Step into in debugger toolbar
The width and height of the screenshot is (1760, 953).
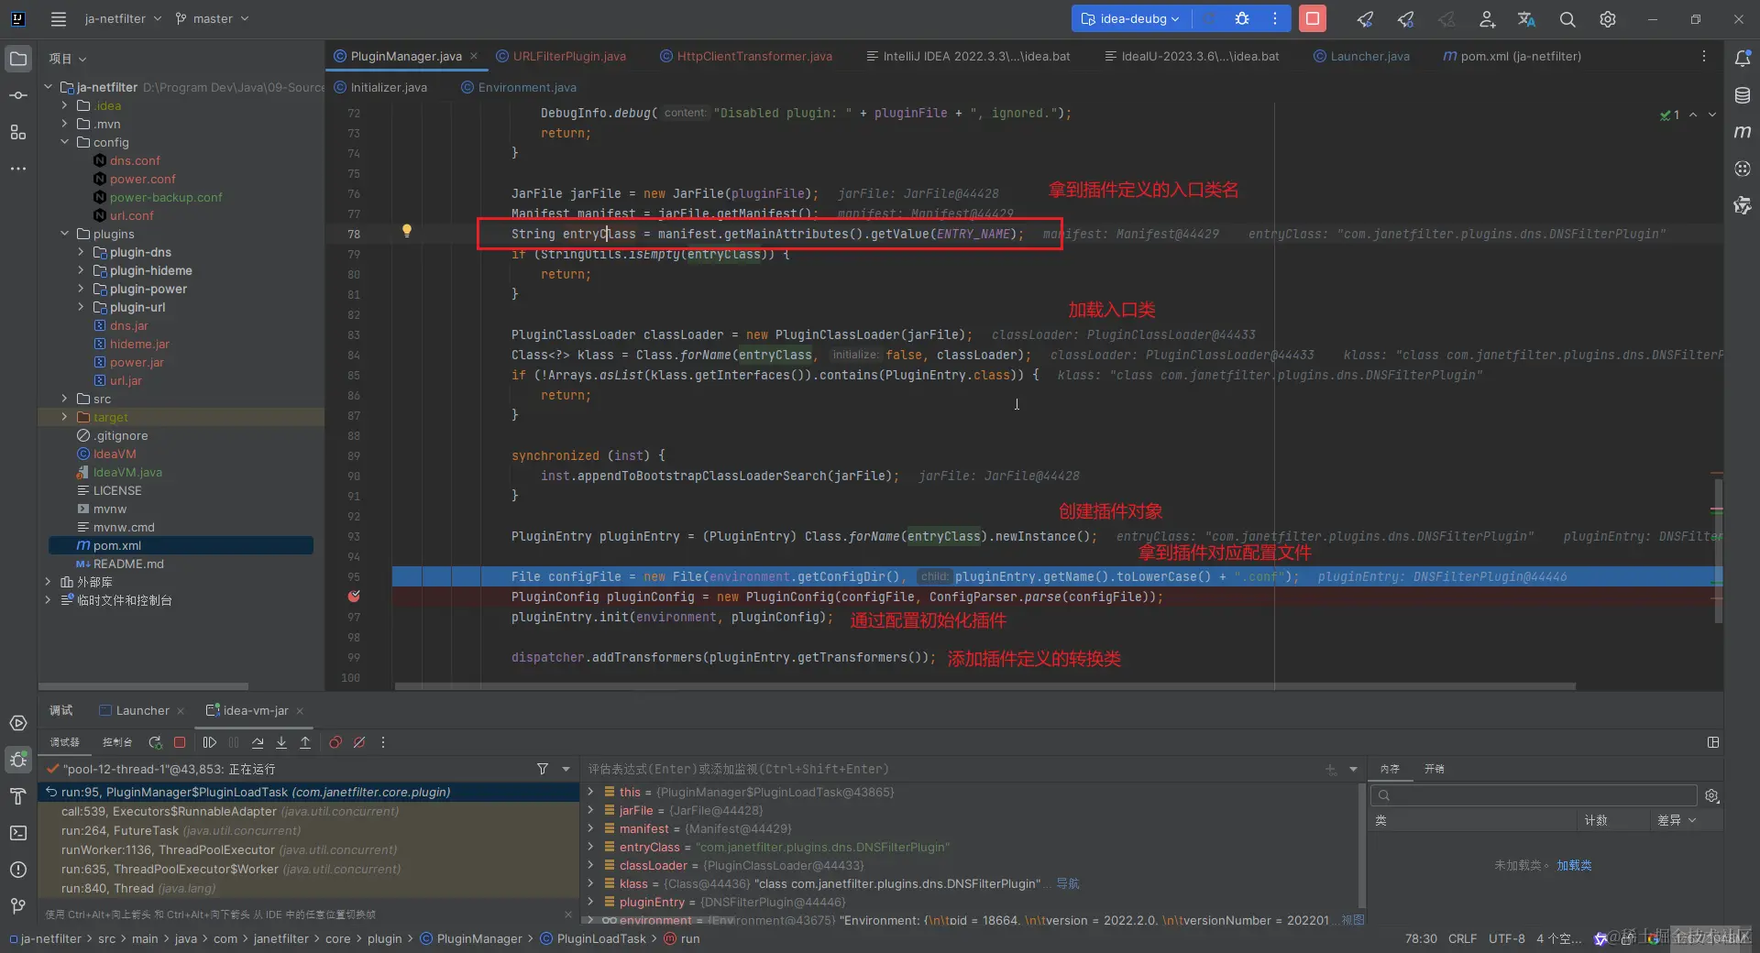coord(281,742)
